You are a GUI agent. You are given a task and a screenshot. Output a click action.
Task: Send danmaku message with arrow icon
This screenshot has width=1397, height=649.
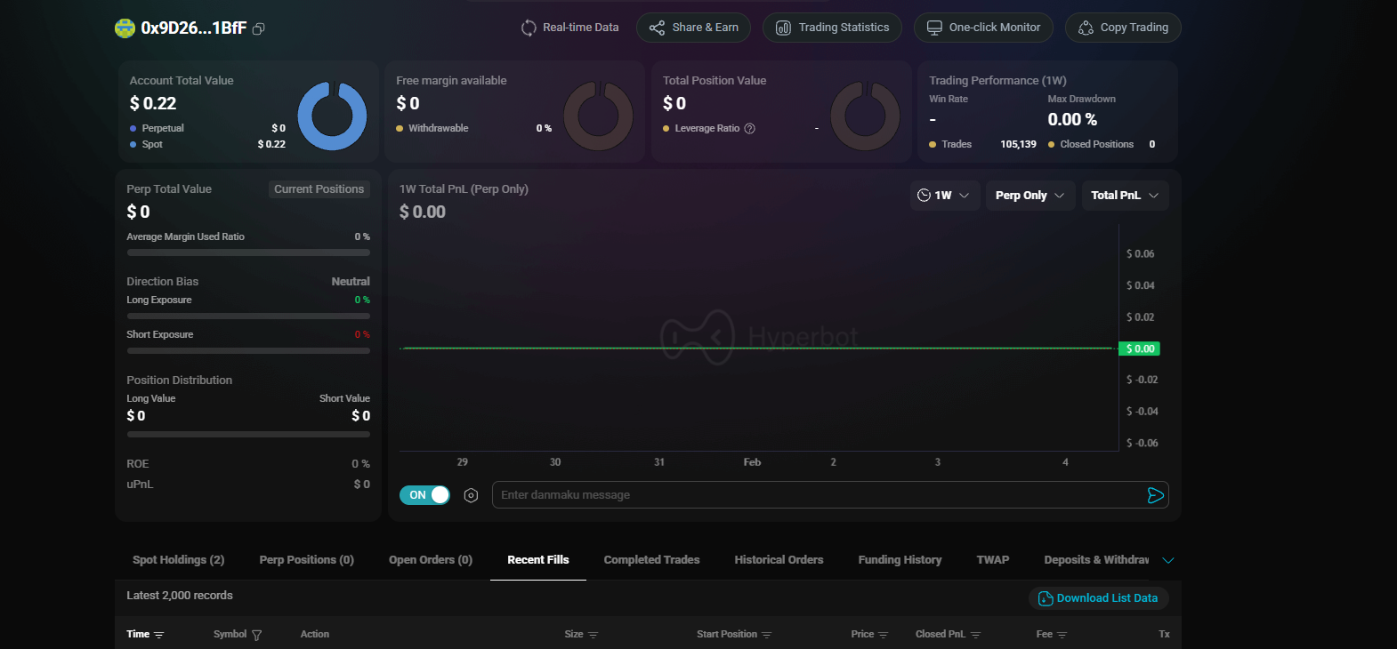pos(1155,495)
